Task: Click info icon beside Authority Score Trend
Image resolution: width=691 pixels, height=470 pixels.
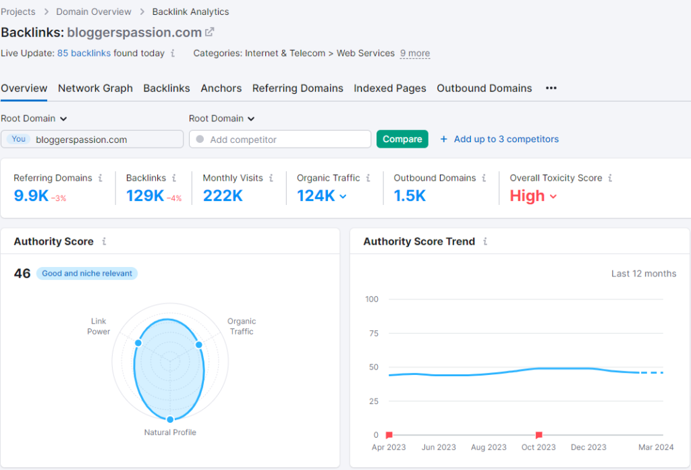Action: tap(485, 241)
